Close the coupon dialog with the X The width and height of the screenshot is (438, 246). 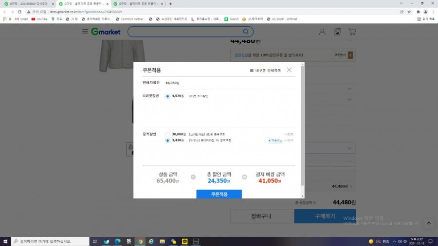(289, 70)
